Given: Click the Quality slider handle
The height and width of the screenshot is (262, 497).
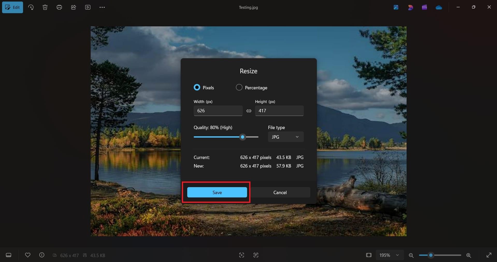Looking at the screenshot, I should (x=242, y=137).
